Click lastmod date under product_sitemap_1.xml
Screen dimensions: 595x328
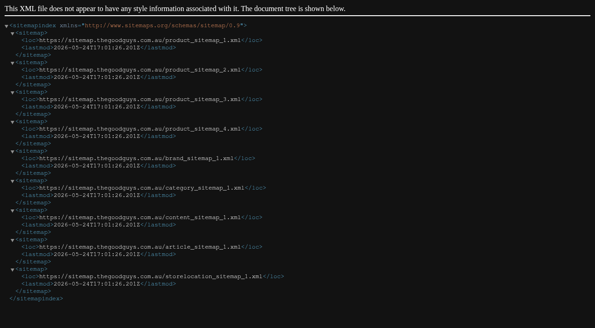click(97, 48)
